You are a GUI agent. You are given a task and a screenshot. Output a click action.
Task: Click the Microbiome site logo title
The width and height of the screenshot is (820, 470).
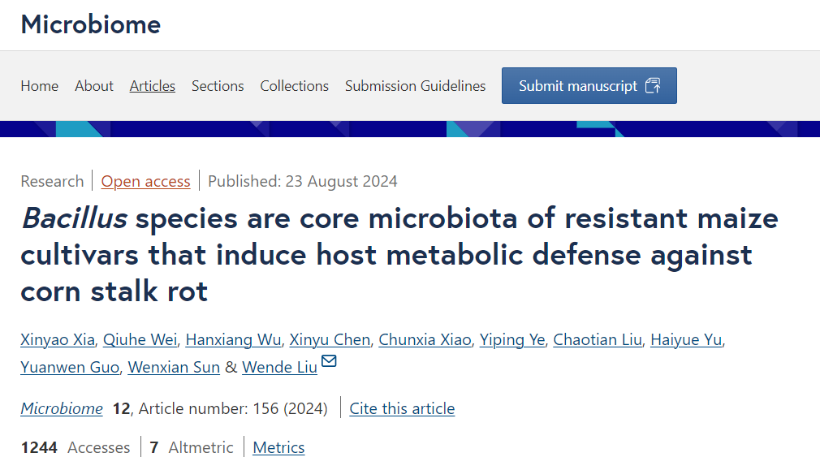(x=91, y=24)
